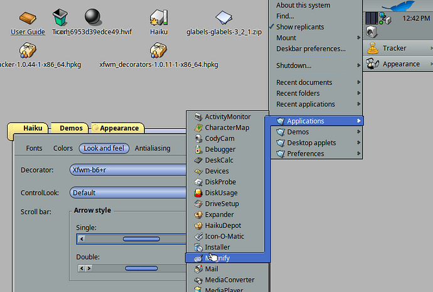Click the Single scrollbar thumb
The width and height of the screenshot is (433, 292).
(x=141, y=239)
